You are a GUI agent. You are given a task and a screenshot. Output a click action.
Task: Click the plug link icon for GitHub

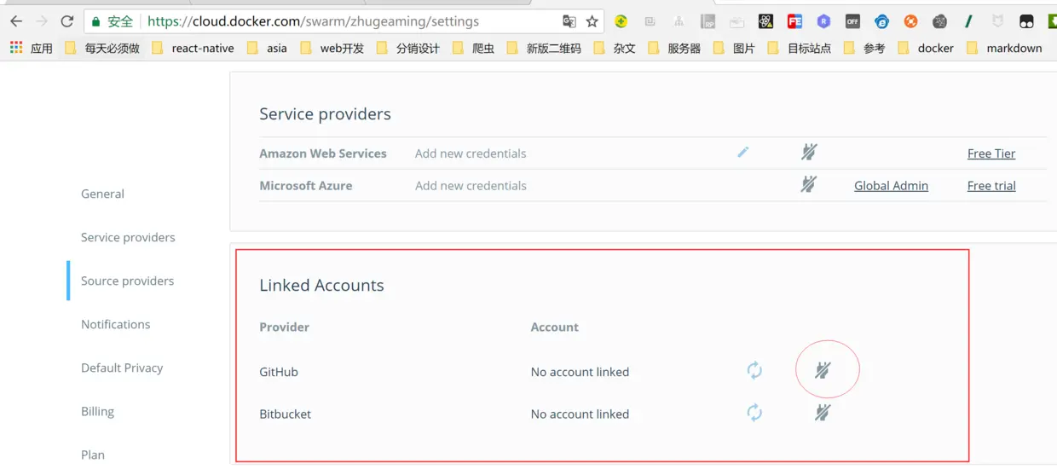click(823, 370)
